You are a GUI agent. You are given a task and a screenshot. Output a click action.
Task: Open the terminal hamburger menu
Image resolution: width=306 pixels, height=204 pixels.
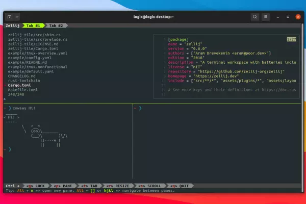point(266,17)
